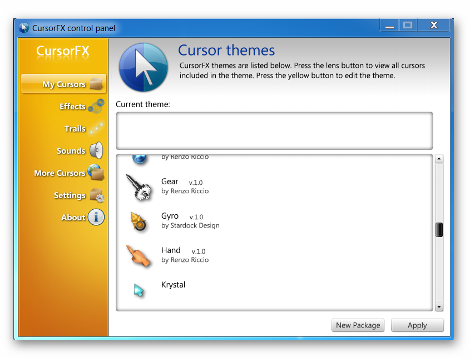Select the Gear cursor theme thumbnail

pos(138,186)
